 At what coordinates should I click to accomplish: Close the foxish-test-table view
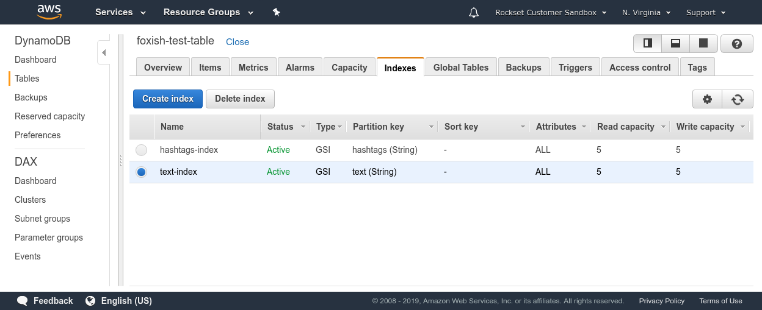pos(238,42)
